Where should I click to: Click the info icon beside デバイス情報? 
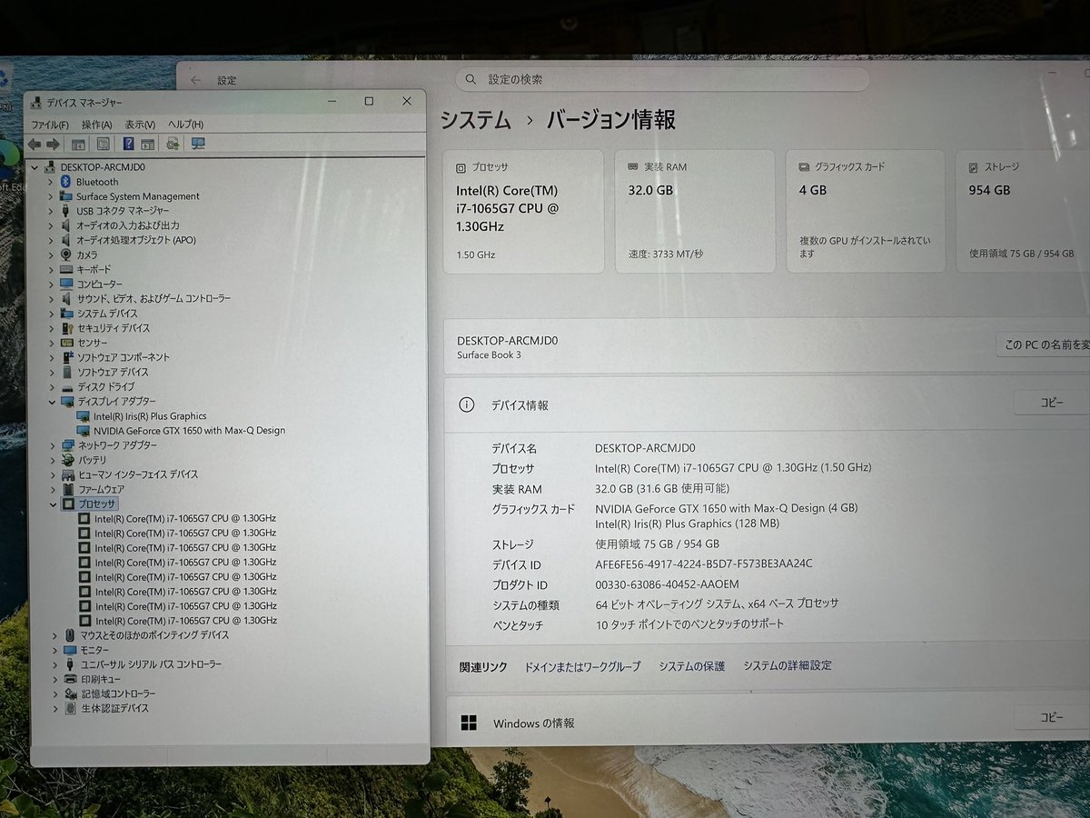tap(466, 404)
